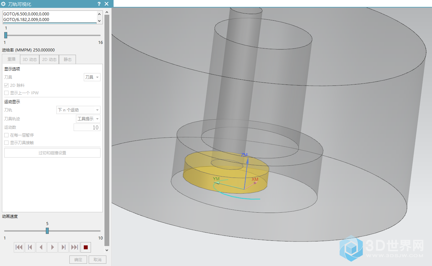Click the 运动数 input field
432x266 pixels.
tap(87, 127)
